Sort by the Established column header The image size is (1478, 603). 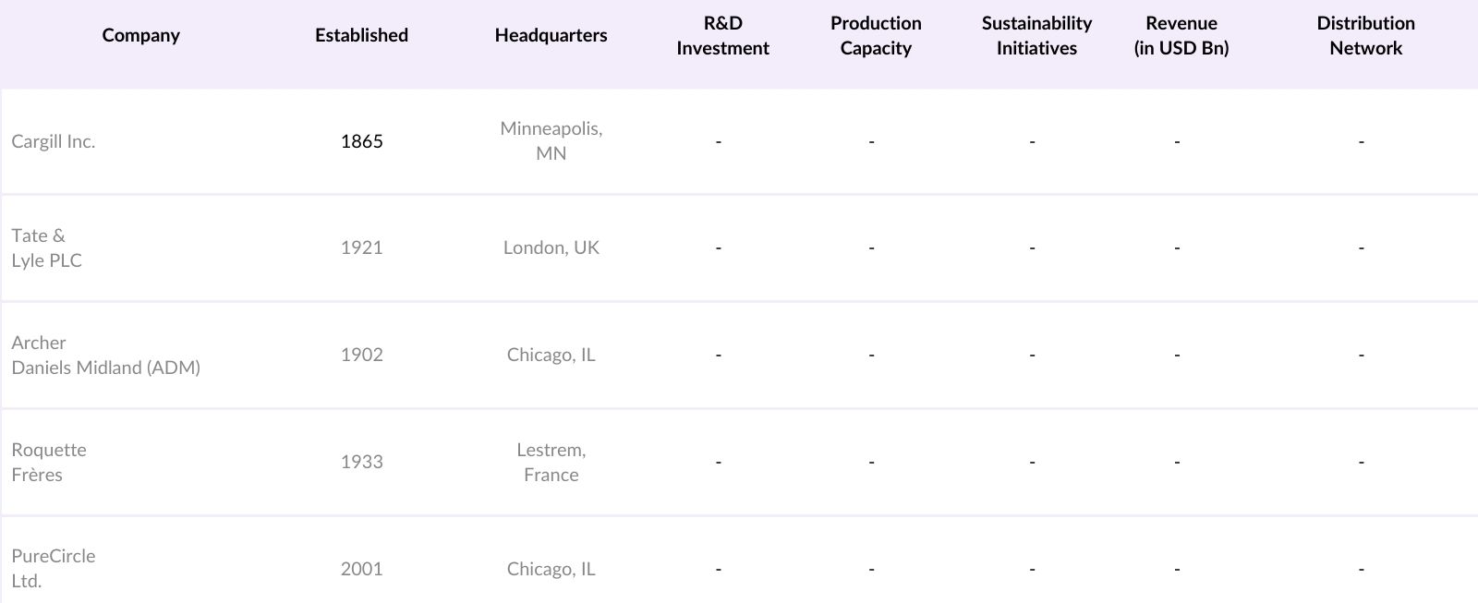coord(361,35)
